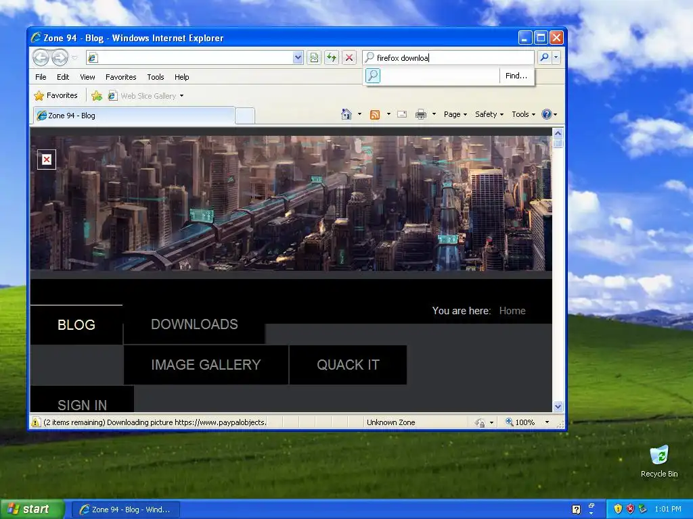The width and height of the screenshot is (693, 519).
Task: Click the 100% zoom level button
Action: coord(520,422)
